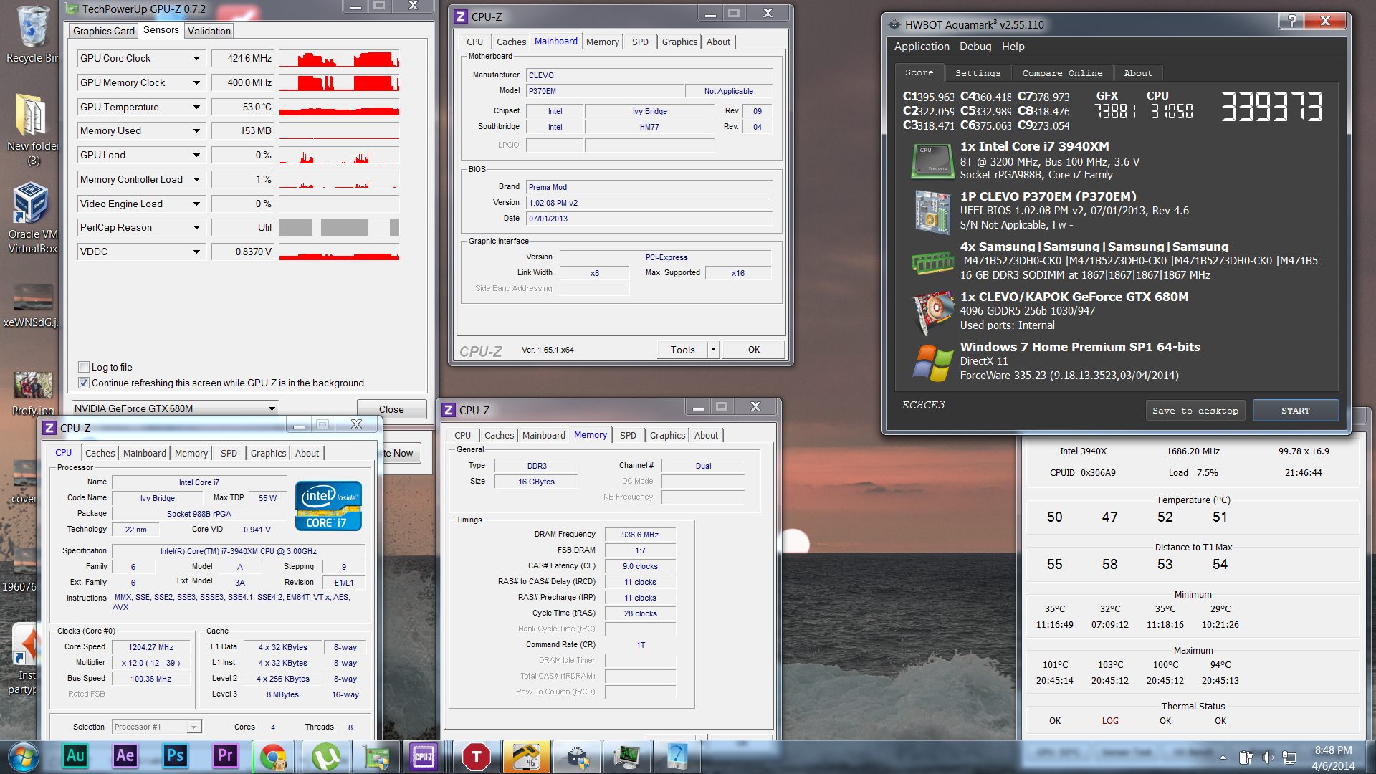Image resolution: width=1376 pixels, height=774 pixels.
Task: Open the HWBOT Aquamark taskbar icon
Action: (577, 757)
